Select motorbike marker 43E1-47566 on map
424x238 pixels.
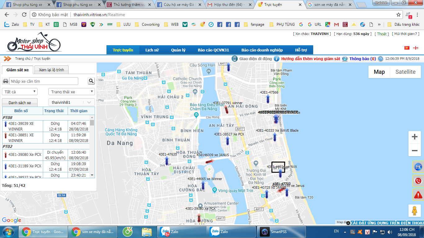(x=268, y=99)
